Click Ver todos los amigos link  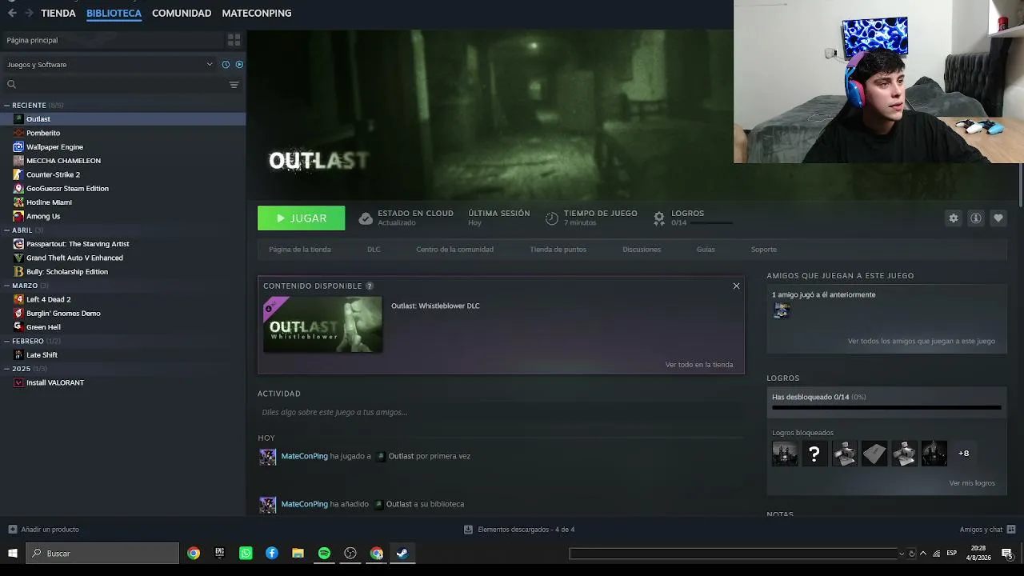point(922,342)
